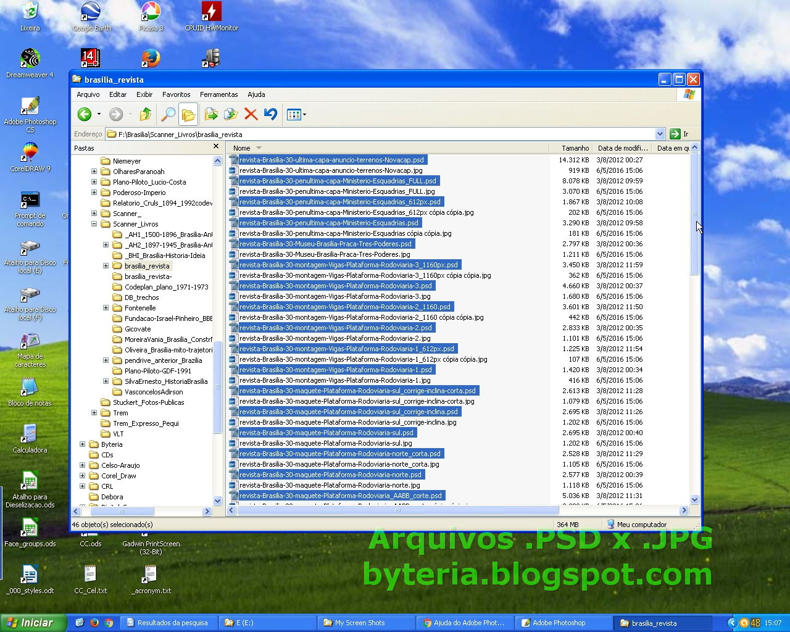Click the Copy To folder icon
790x632 pixels.
point(231,114)
